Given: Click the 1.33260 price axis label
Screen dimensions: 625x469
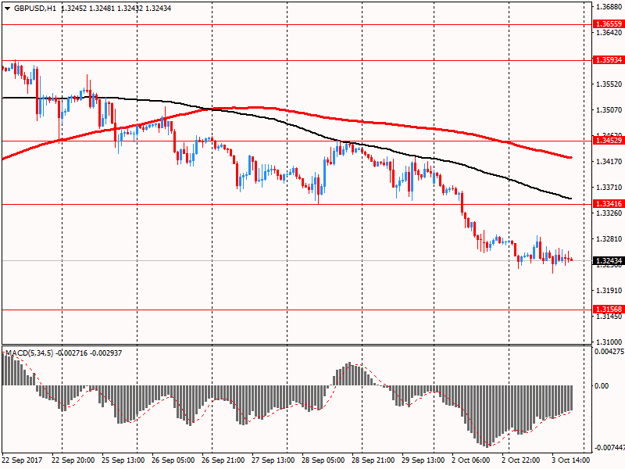Looking at the screenshot, I should click(x=609, y=213).
